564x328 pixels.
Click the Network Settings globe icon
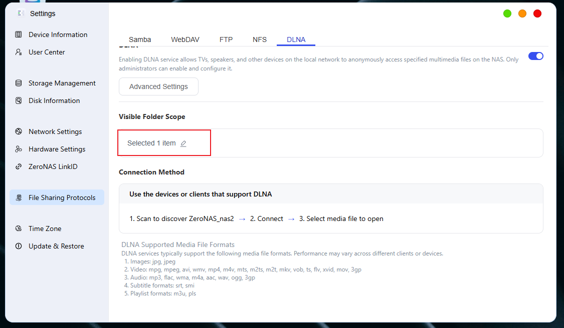click(19, 131)
